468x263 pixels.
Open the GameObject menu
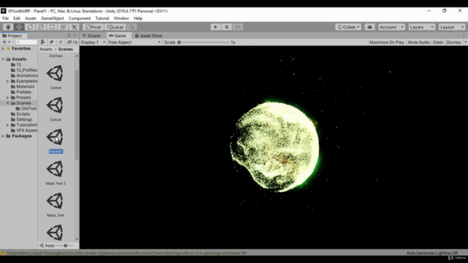click(52, 18)
